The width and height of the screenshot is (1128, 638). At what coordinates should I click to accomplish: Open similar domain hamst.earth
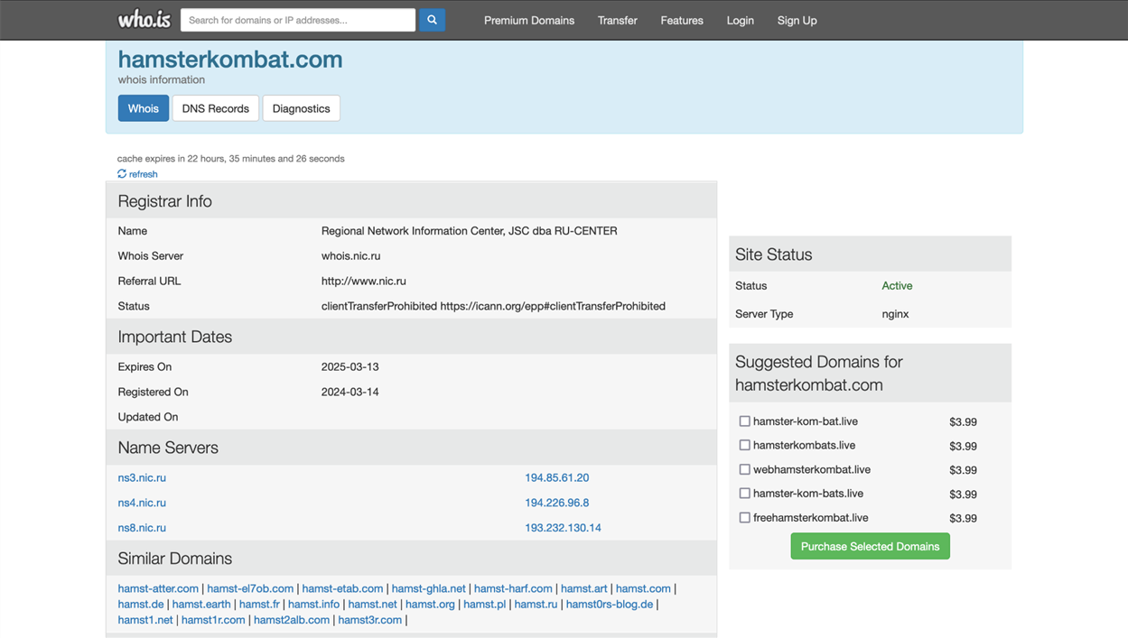[201, 605]
